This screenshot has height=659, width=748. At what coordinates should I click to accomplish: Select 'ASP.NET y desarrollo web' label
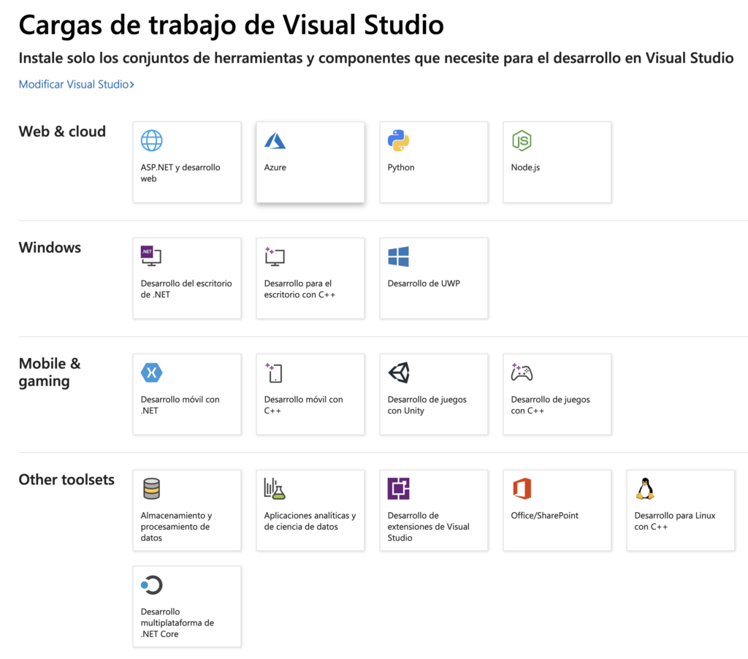[x=180, y=172]
